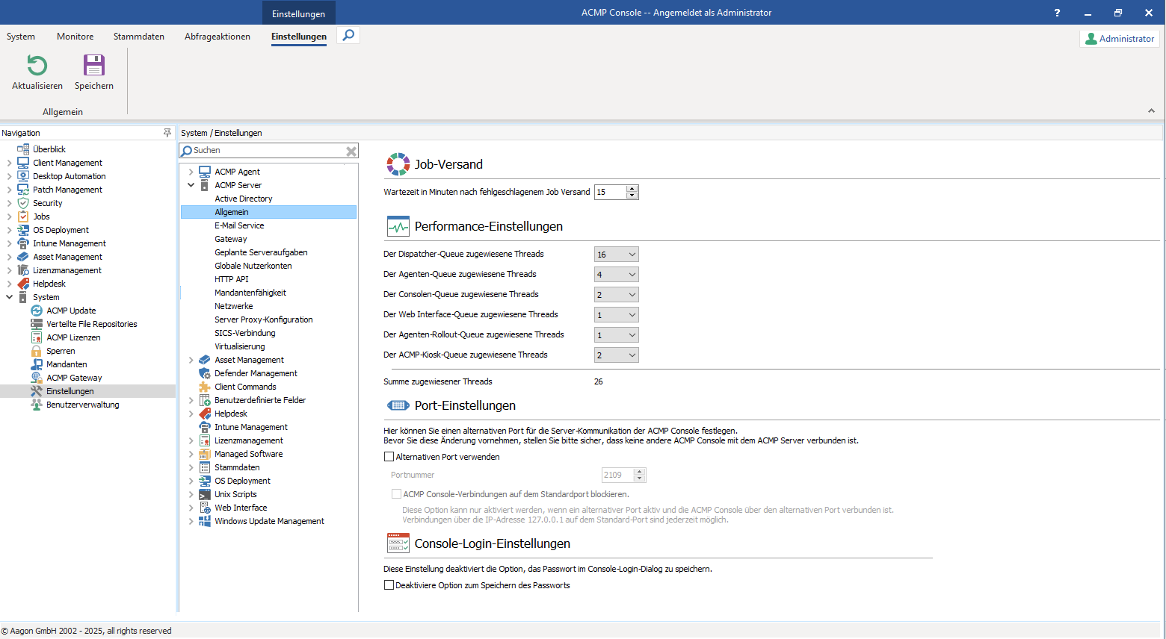The height and width of the screenshot is (639, 1166).
Task: Click the Administrator button top right
Action: (1119, 38)
